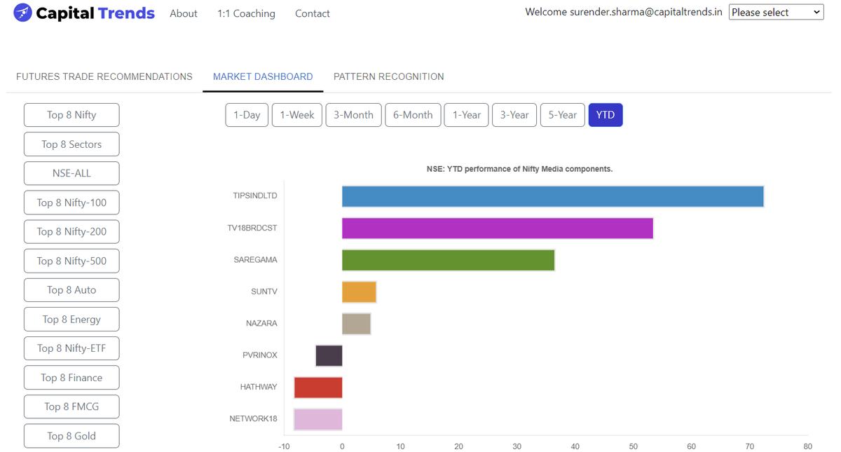Select the YTD timeframe

click(606, 115)
